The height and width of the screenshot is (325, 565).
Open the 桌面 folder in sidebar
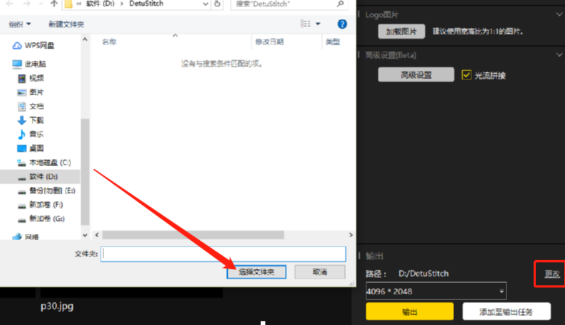(x=31, y=148)
